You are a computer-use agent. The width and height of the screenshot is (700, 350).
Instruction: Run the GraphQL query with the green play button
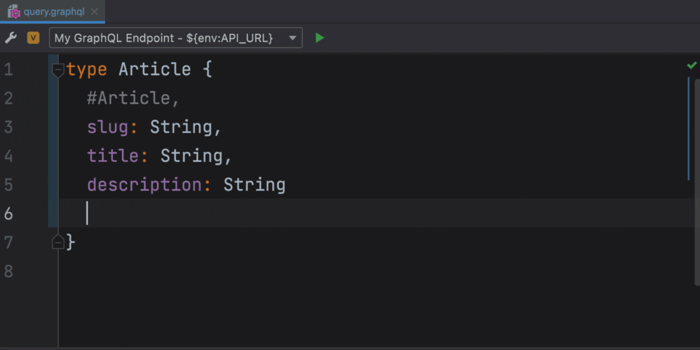(320, 38)
